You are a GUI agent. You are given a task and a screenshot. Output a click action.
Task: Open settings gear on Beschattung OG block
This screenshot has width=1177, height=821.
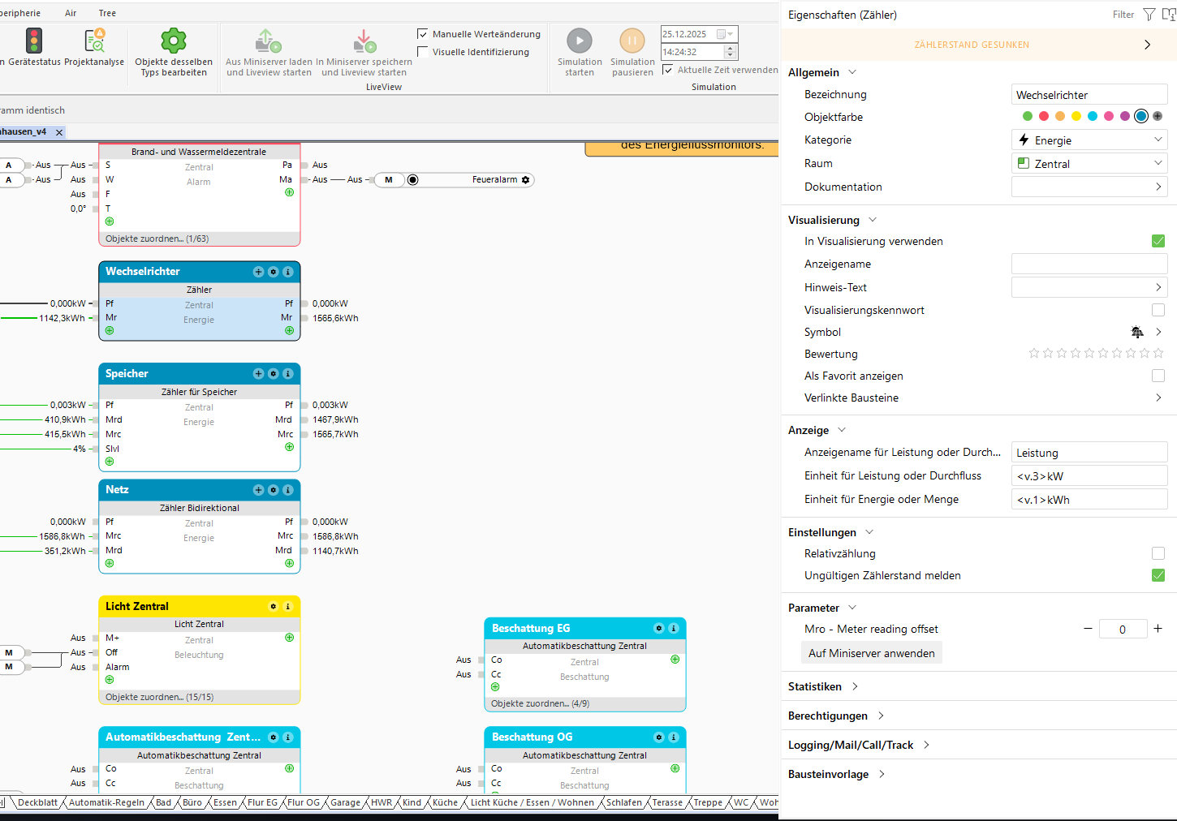[659, 737]
